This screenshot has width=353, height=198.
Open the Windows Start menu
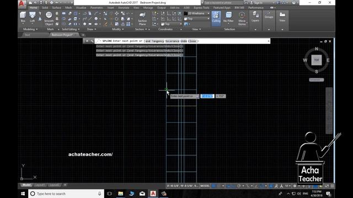23,194
